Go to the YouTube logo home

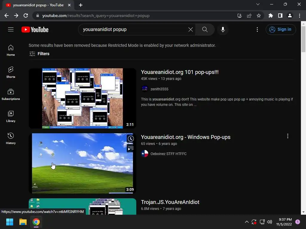coord(35,30)
